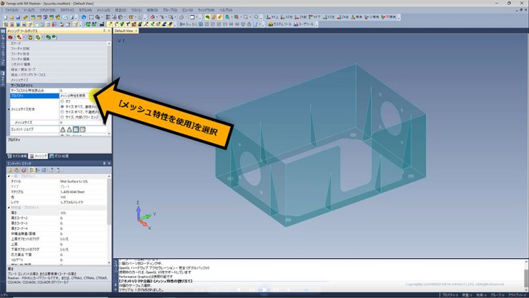This screenshot has width=529, height=298.
Task: Expand the Feature Suppression section
Action: 20,48
